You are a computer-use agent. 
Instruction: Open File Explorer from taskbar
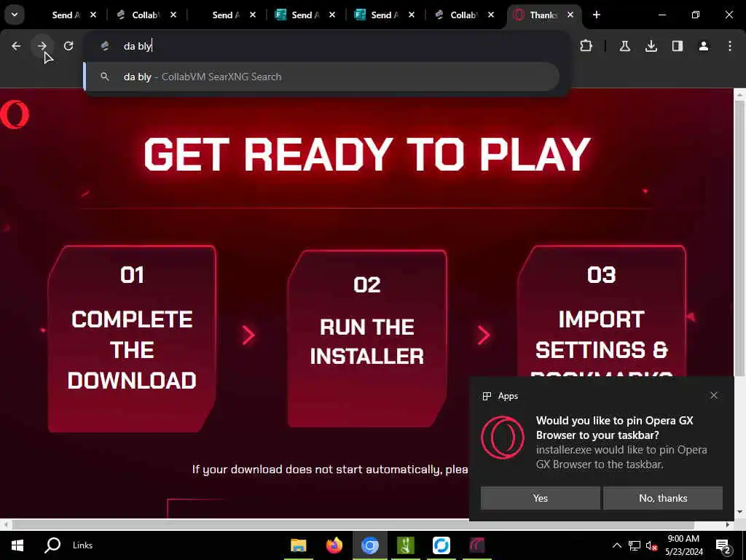[x=298, y=545]
